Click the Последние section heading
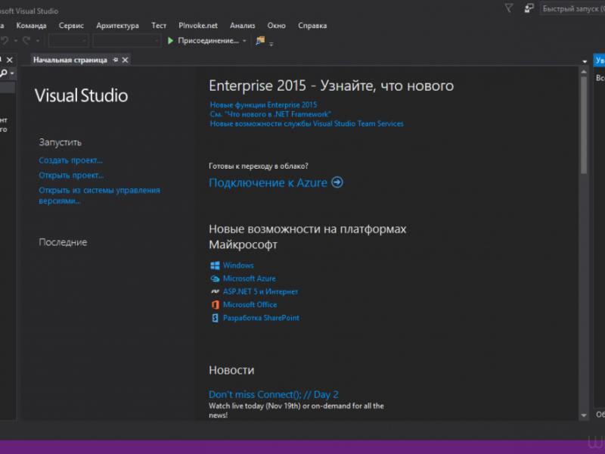Image resolution: width=605 pixels, height=454 pixels. coord(63,242)
